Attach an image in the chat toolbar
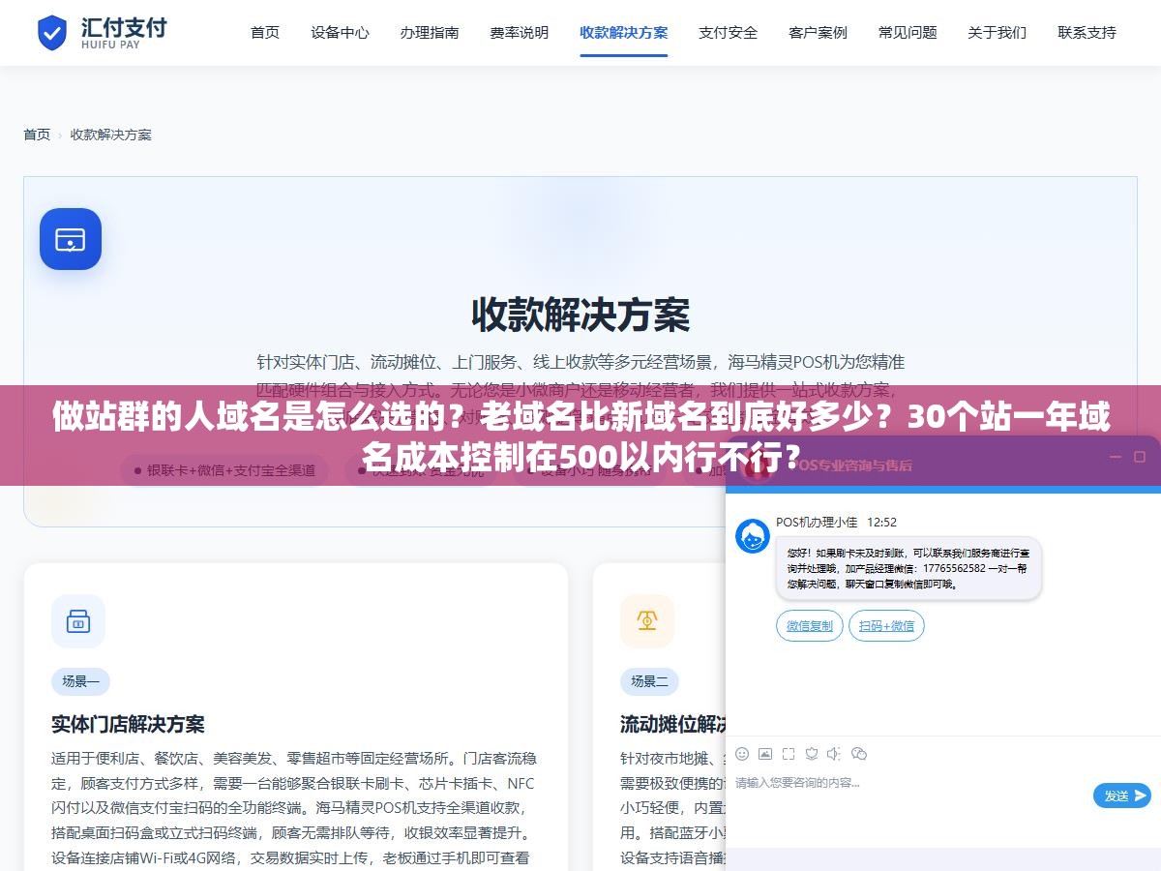Image resolution: width=1161 pixels, height=871 pixels. click(765, 753)
